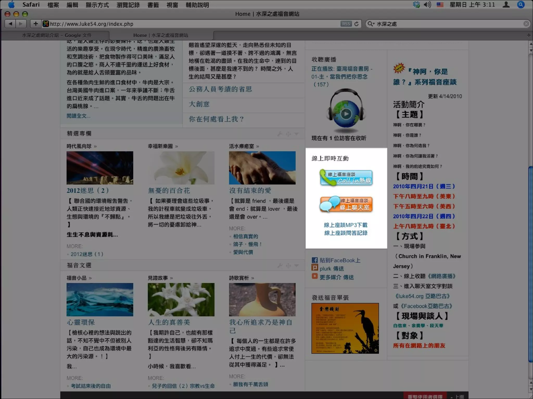Open the 書籤 menu in menu bar
This screenshot has width=533, height=399.
[153, 5]
